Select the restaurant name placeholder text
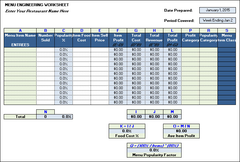Image resolution: width=240 pixels, height=162 pixels. click(x=37, y=11)
